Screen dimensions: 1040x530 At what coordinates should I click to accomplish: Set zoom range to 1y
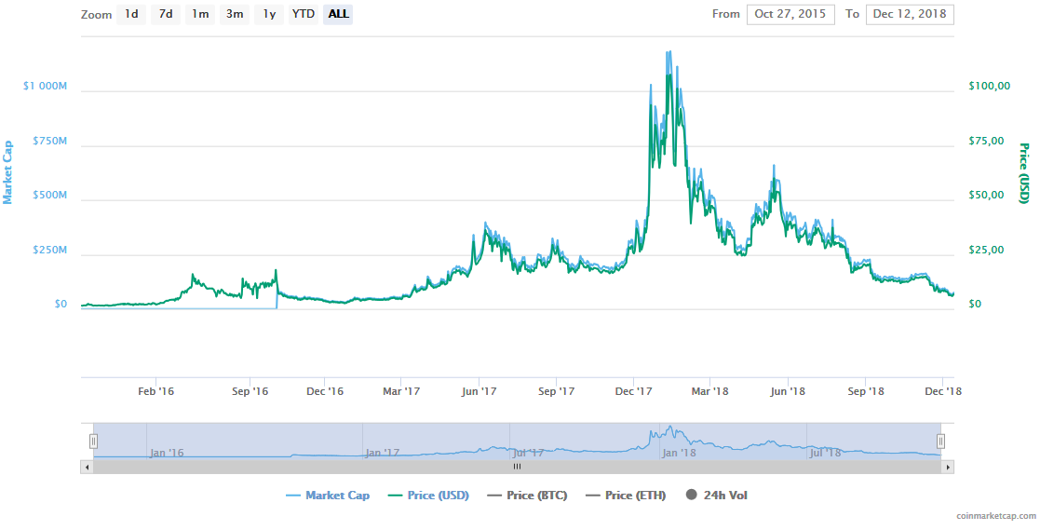point(269,14)
